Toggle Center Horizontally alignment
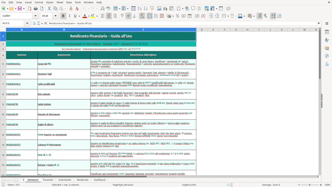The width and height of the screenshot is (332, 187). 109,16
